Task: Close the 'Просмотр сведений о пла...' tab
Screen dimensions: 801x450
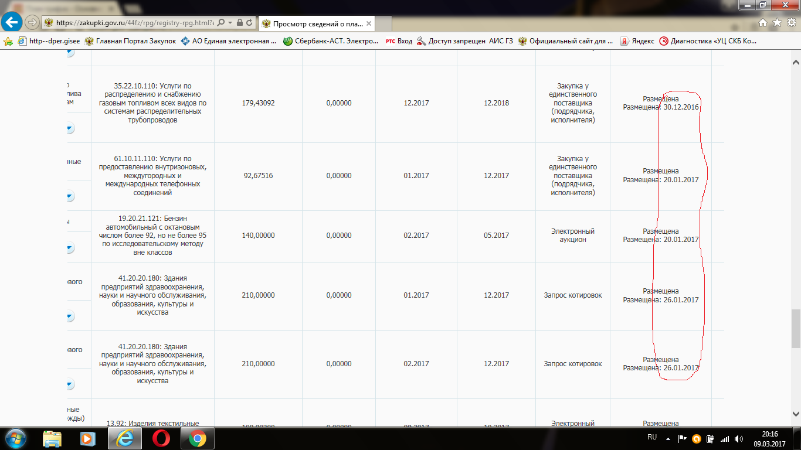Action: [368, 23]
